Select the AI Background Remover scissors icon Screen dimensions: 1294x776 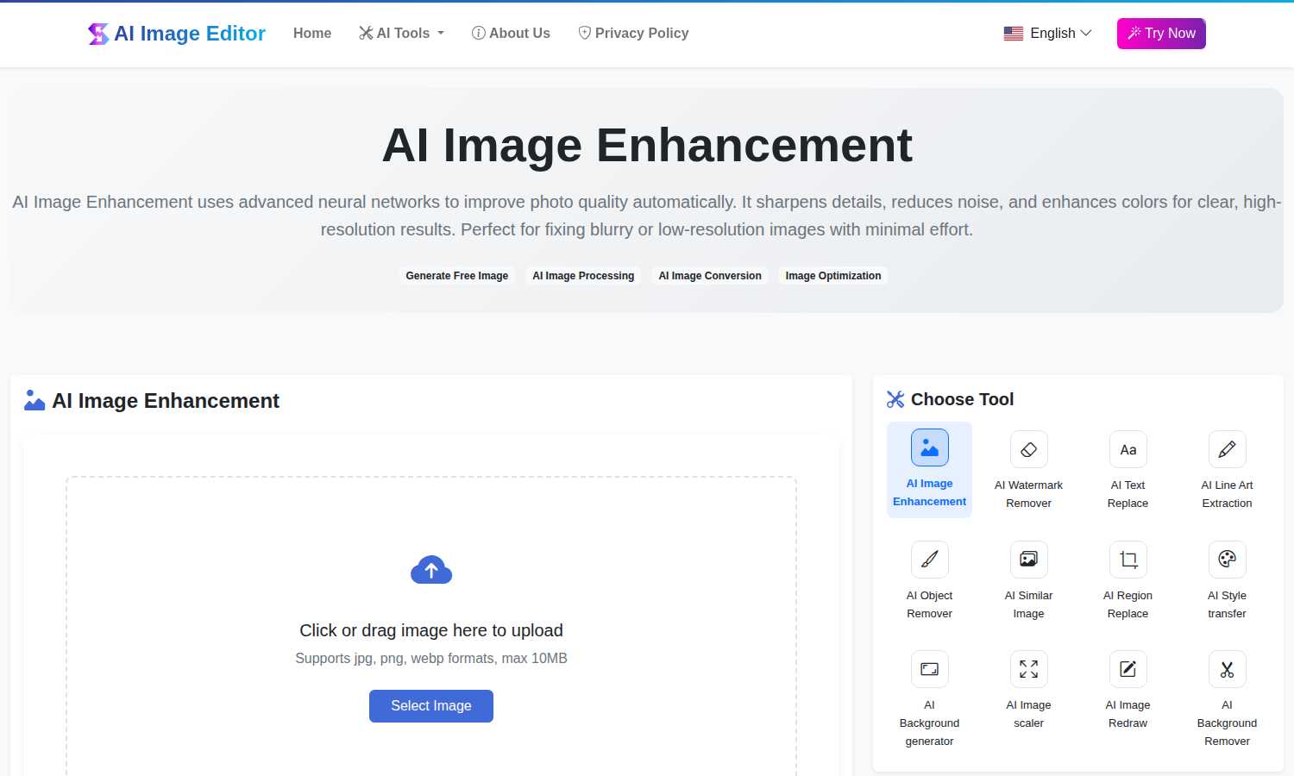coord(1227,669)
